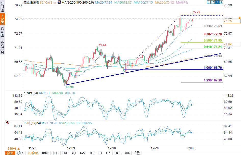This screenshot has height=155, width=241.
Task: Switch to 分时图 view in left sidebar
Action: (x=2, y=8)
